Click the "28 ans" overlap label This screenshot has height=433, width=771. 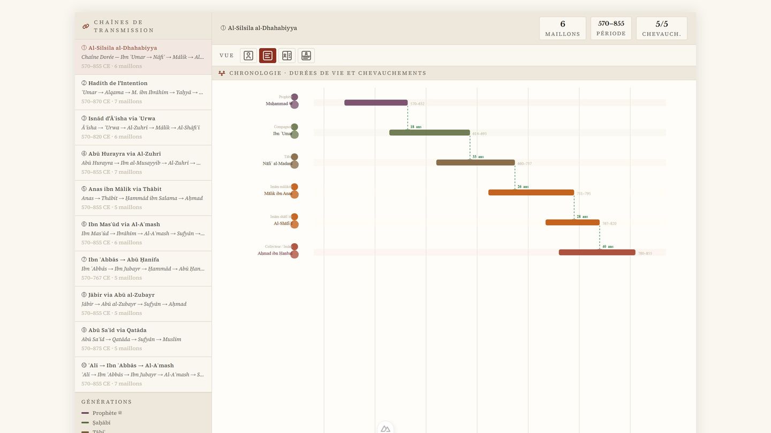click(582, 217)
